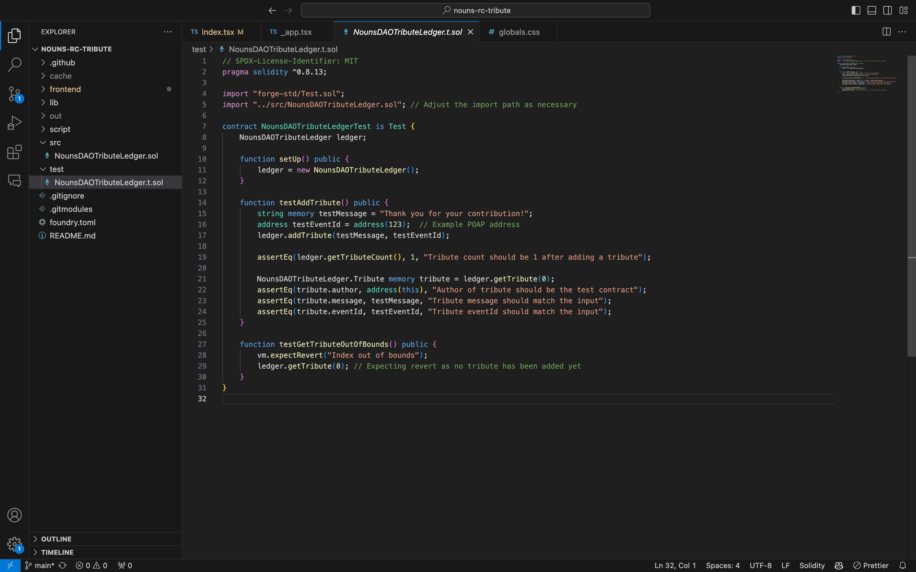Click the Source Control icon in sidebar
This screenshot has width=916, height=572.
(15, 92)
